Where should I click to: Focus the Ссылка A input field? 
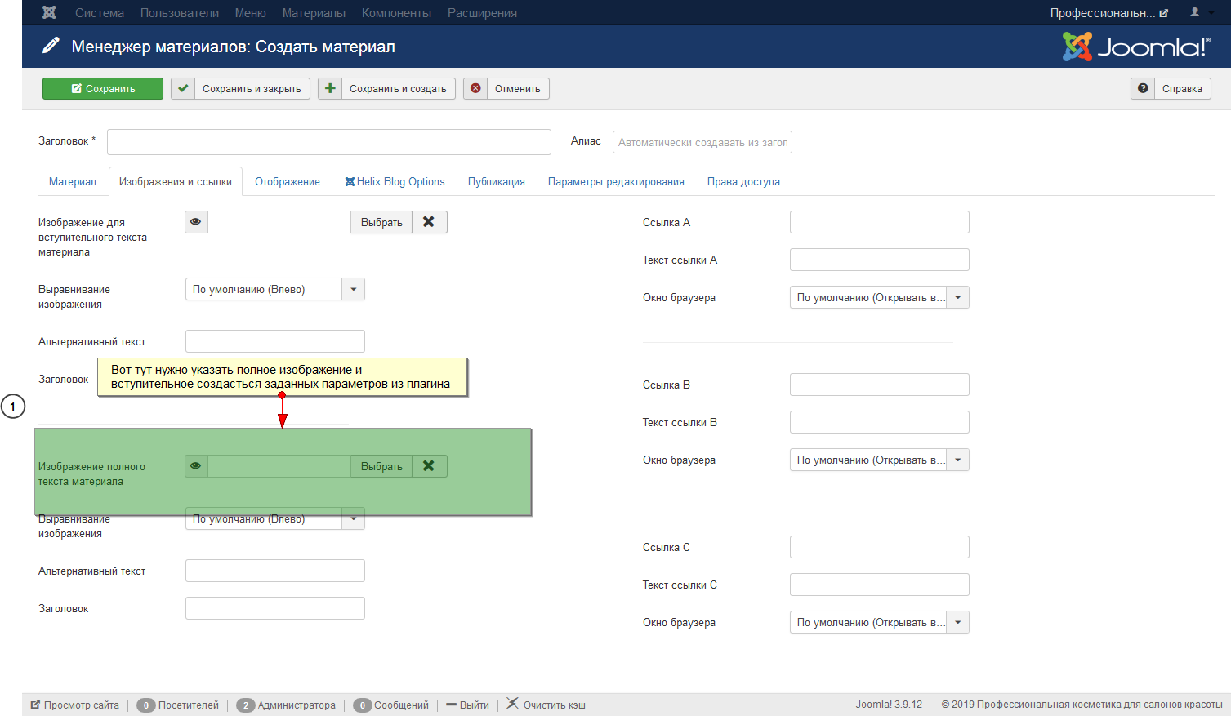880,222
